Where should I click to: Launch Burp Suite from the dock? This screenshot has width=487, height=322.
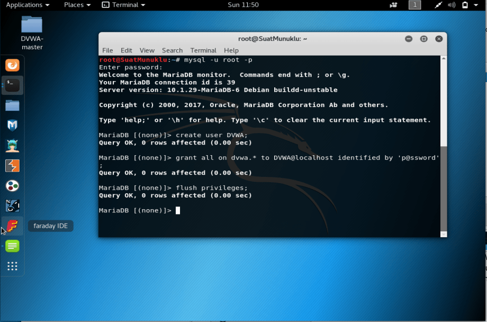click(x=12, y=166)
